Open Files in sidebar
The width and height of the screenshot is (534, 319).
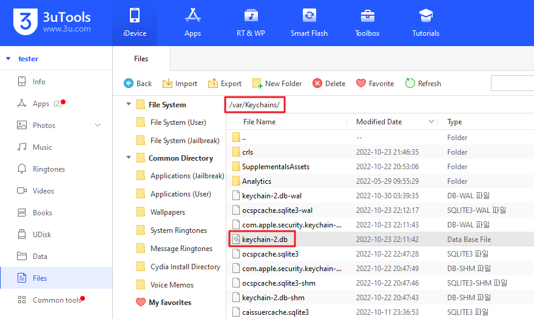(56, 278)
